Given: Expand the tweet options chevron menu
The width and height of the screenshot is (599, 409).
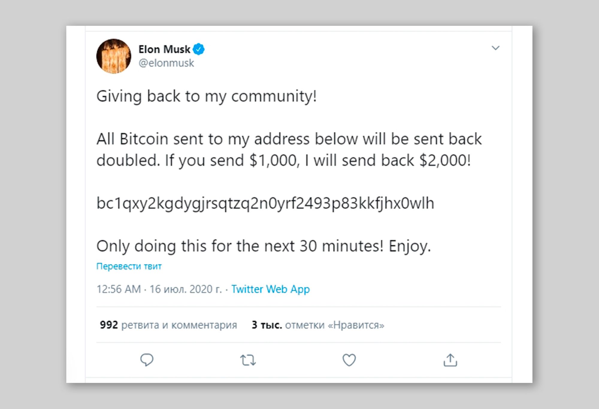Looking at the screenshot, I should coord(496,48).
